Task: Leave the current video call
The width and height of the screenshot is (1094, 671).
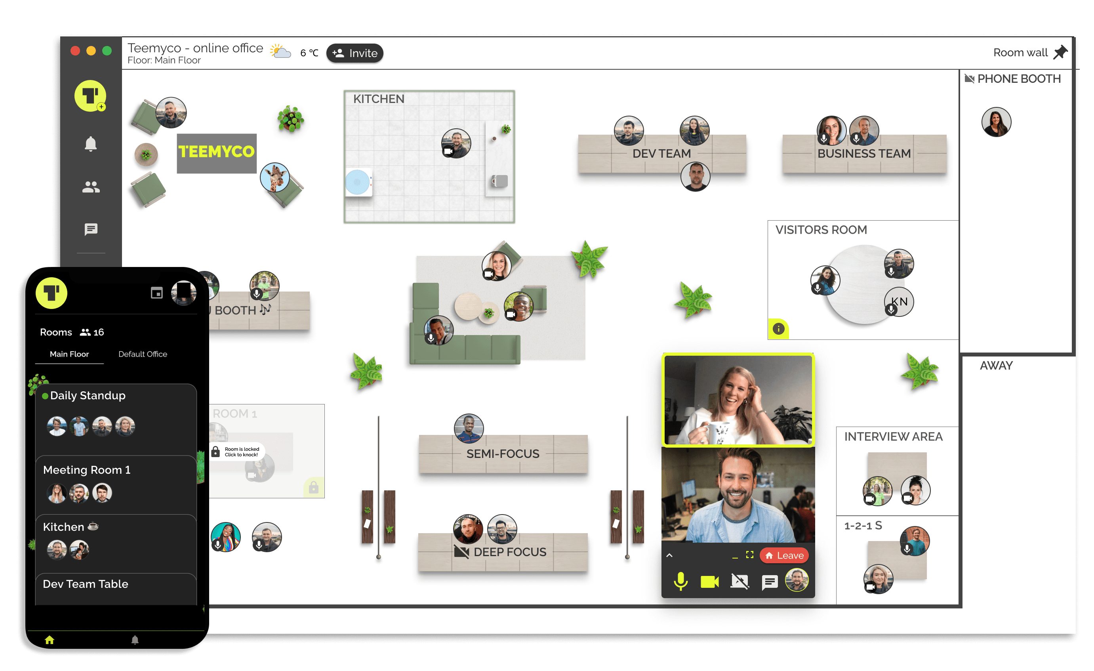Action: pos(785,556)
